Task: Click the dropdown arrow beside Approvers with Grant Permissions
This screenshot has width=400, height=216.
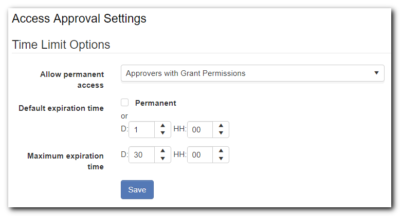Action: pos(376,73)
